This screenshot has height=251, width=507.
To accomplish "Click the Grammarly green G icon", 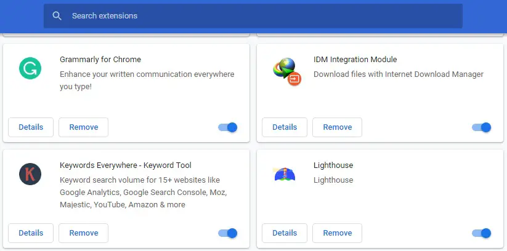I will (30, 68).
